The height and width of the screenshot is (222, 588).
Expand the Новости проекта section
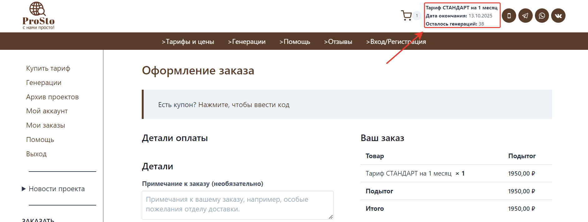[53, 189]
